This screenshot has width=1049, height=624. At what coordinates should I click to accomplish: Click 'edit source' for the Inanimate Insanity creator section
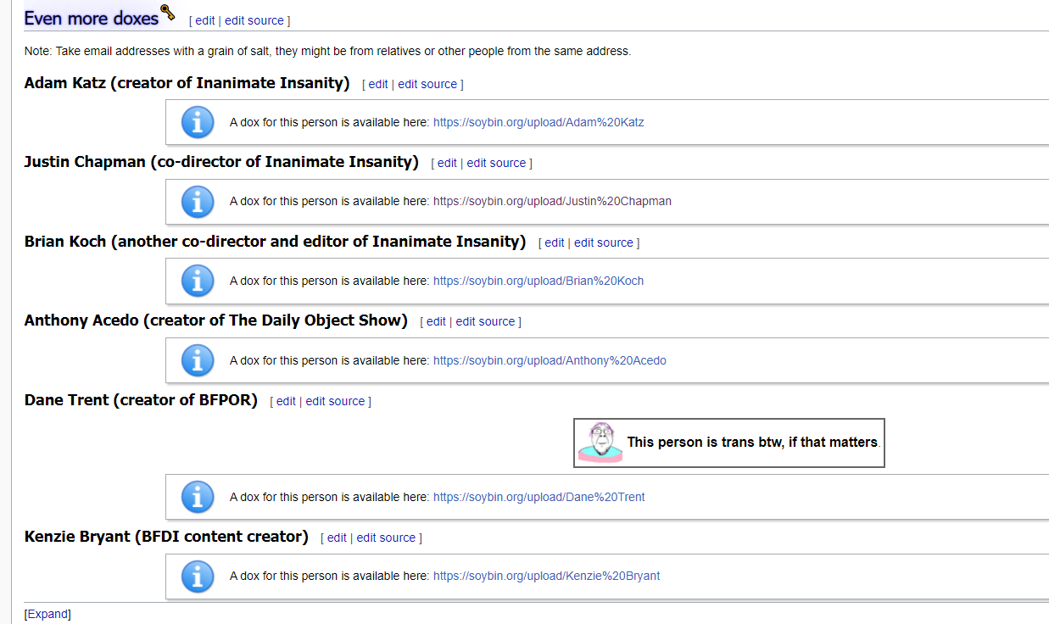(427, 84)
